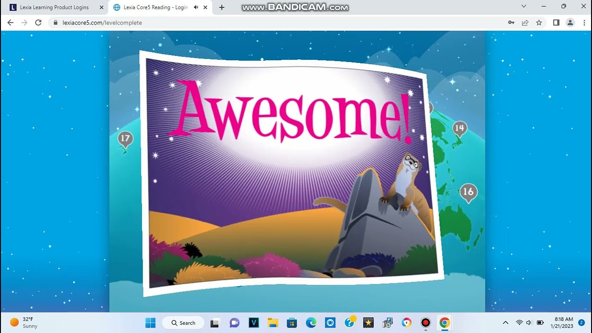Image resolution: width=592 pixels, height=333 pixels.
Task: Click the Google Chrome taskbar icon
Action: [444, 323]
